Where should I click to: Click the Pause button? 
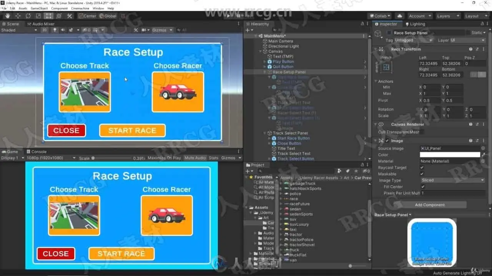239,16
